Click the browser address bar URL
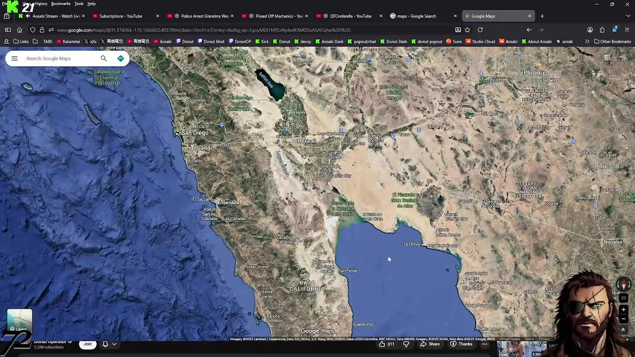This screenshot has height=357, width=635. (x=203, y=30)
